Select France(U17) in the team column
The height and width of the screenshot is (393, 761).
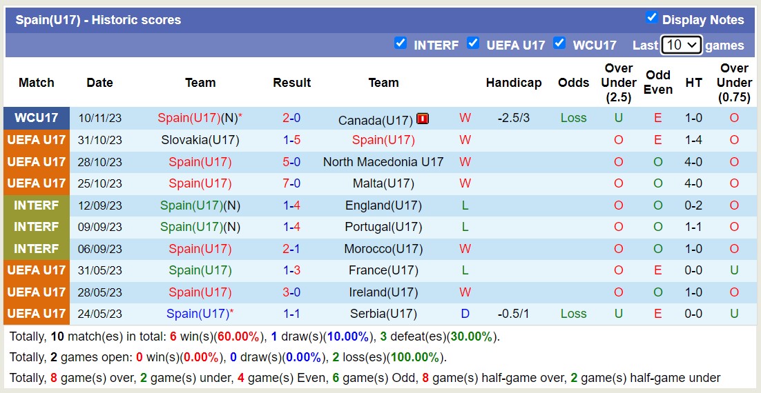(383, 270)
